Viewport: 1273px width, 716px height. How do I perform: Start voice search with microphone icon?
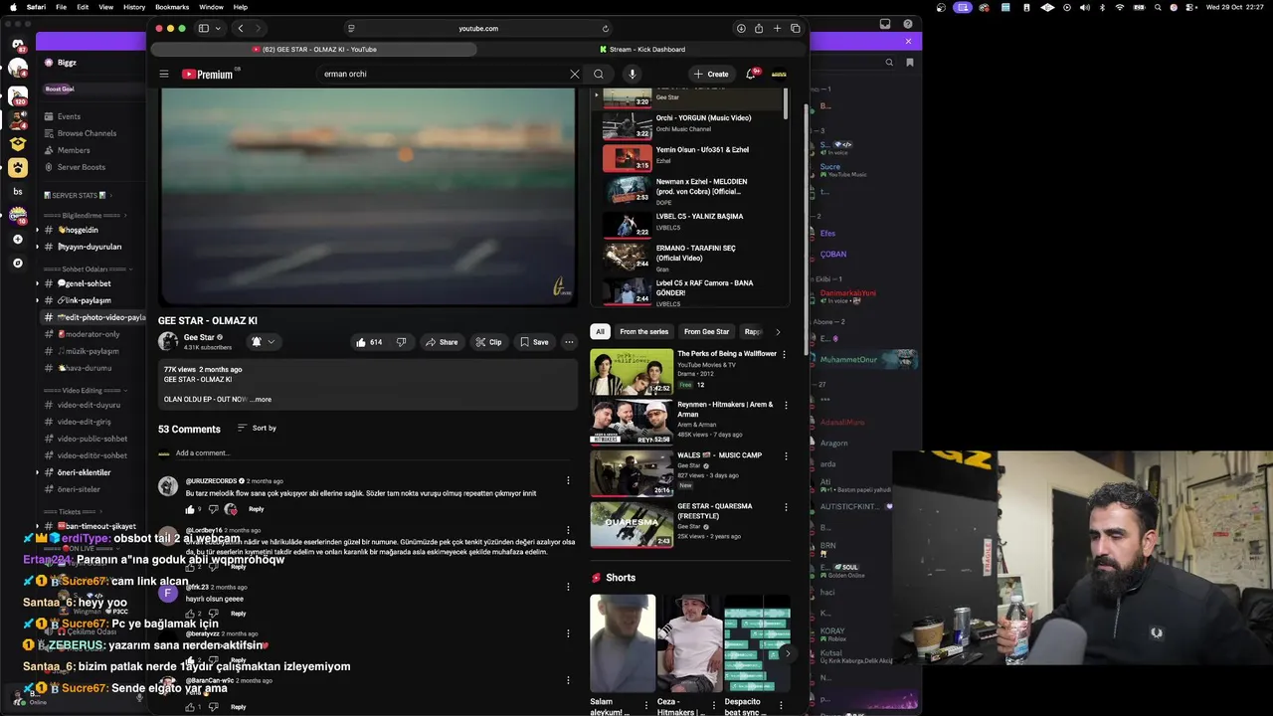(632, 74)
